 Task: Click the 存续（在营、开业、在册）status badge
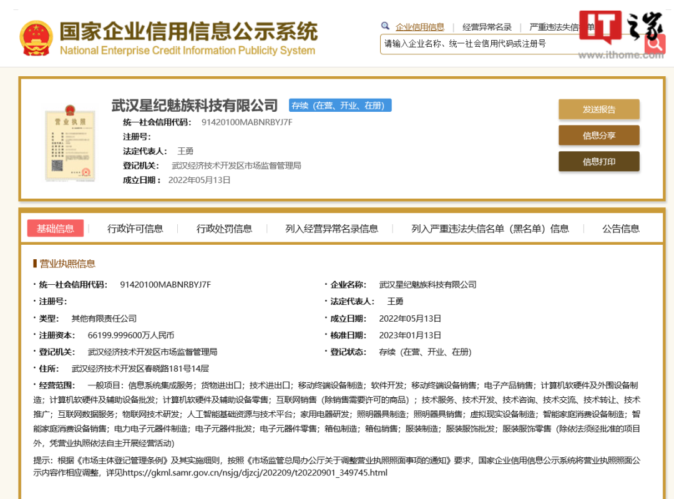coord(340,106)
